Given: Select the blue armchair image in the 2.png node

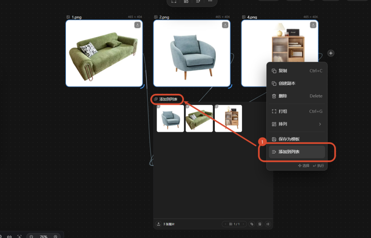Looking at the screenshot, I should pyautogui.click(x=192, y=53).
